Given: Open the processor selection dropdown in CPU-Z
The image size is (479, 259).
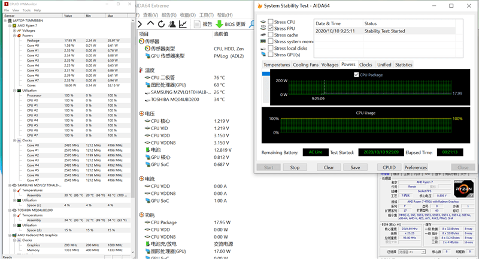Looking at the screenshot, I should 411,252.
